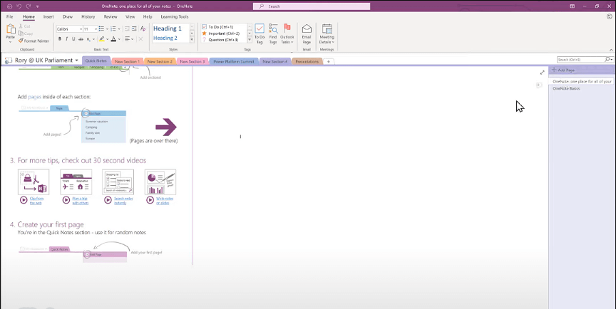Clear all formatting in the ribbon
The width and height of the screenshot is (616, 309).
pos(143,28)
